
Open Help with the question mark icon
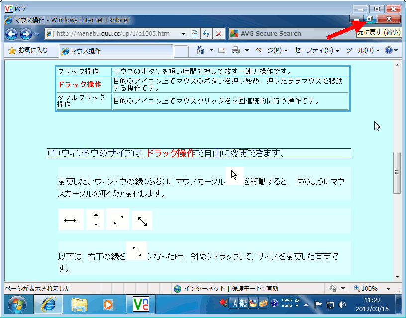coord(389,50)
